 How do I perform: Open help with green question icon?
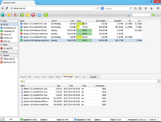click(46, 15)
